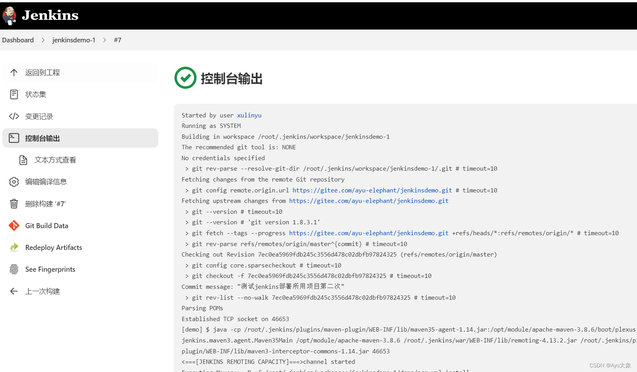Click the gear icon for 编辑编译信息

click(14, 182)
